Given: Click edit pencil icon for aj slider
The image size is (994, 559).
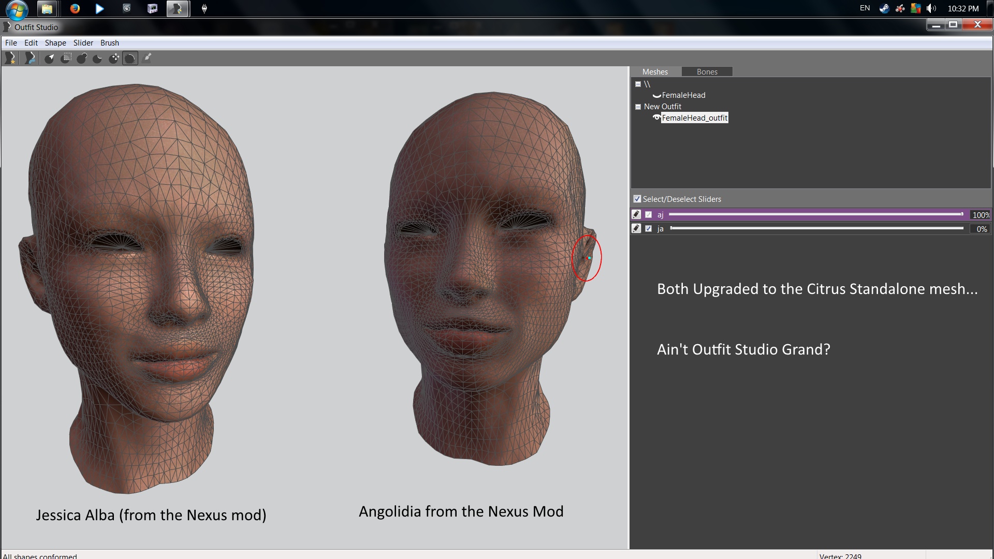Looking at the screenshot, I should (636, 214).
